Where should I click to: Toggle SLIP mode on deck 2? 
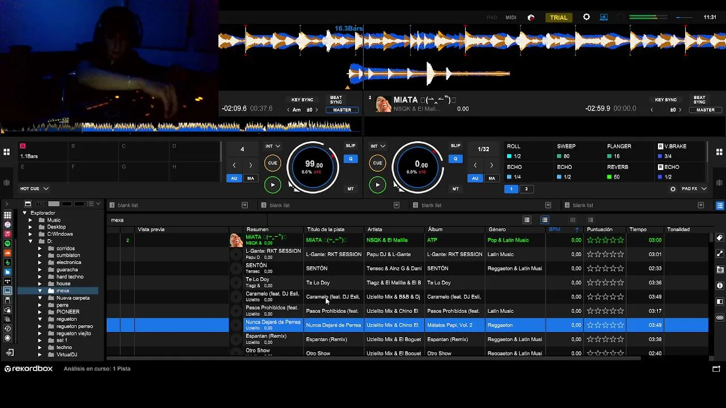coord(455,146)
